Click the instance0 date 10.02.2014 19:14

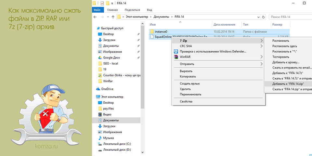coord(224,32)
